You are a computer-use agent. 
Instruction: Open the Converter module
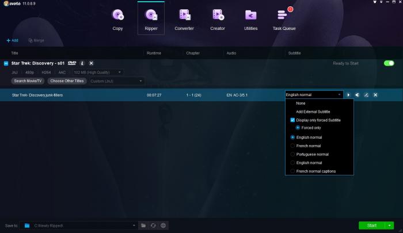pyautogui.click(x=184, y=20)
